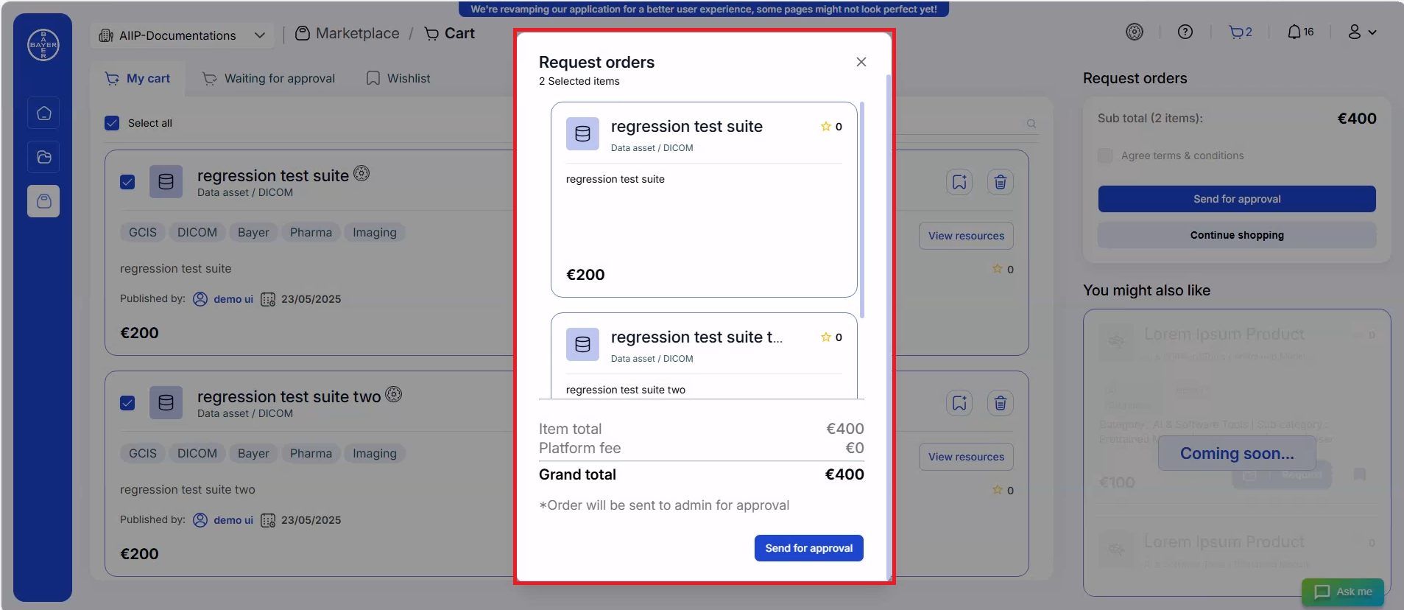Delete regression test suite two from cart

pos(1000,403)
